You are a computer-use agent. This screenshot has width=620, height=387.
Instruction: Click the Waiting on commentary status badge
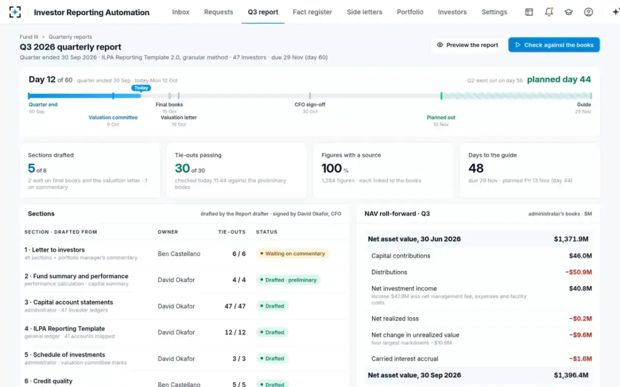[292, 254]
